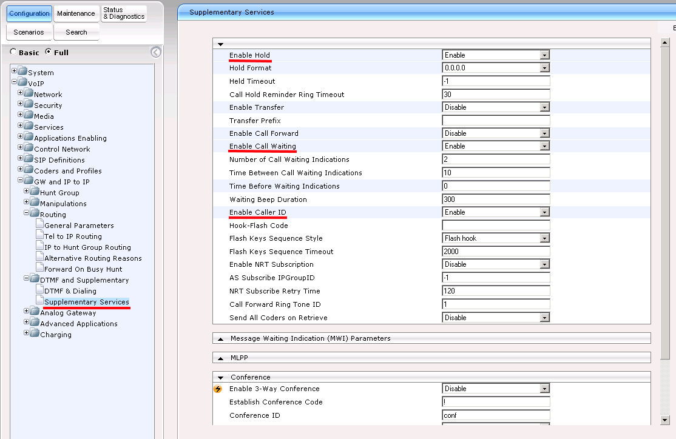This screenshot has height=439, width=676.
Task: Switch to the Maintenance tab
Action: click(x=76, y=13)
